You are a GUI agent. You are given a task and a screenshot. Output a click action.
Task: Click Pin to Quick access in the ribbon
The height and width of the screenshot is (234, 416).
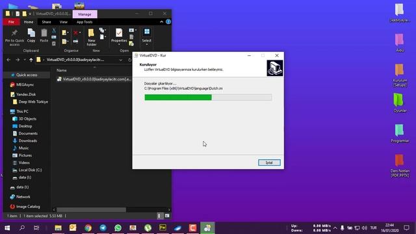(14, 37)
